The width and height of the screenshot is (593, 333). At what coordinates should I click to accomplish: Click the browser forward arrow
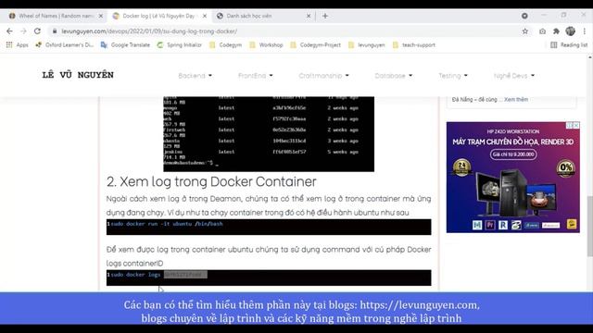(23, 31)
